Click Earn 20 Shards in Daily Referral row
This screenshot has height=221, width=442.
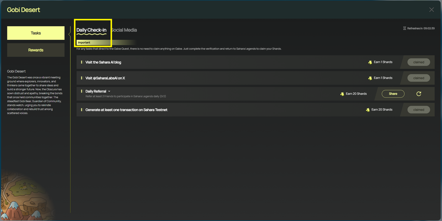[356, 94]
